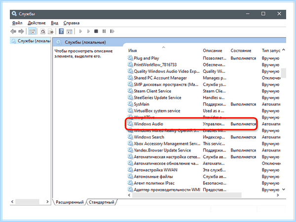Click the Forward arrow toolbar icon
The width and height of the screenshot is (296, 222).
coord(21,31)
